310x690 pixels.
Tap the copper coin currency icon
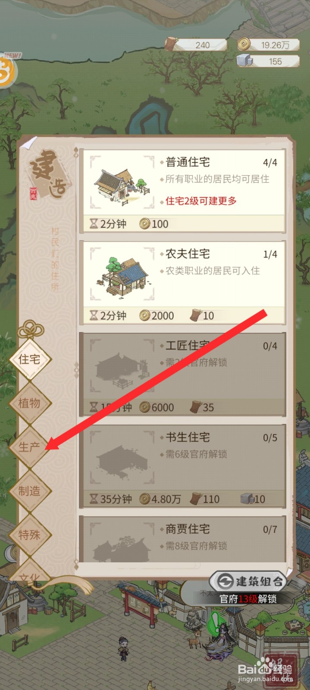pos(244,44)
